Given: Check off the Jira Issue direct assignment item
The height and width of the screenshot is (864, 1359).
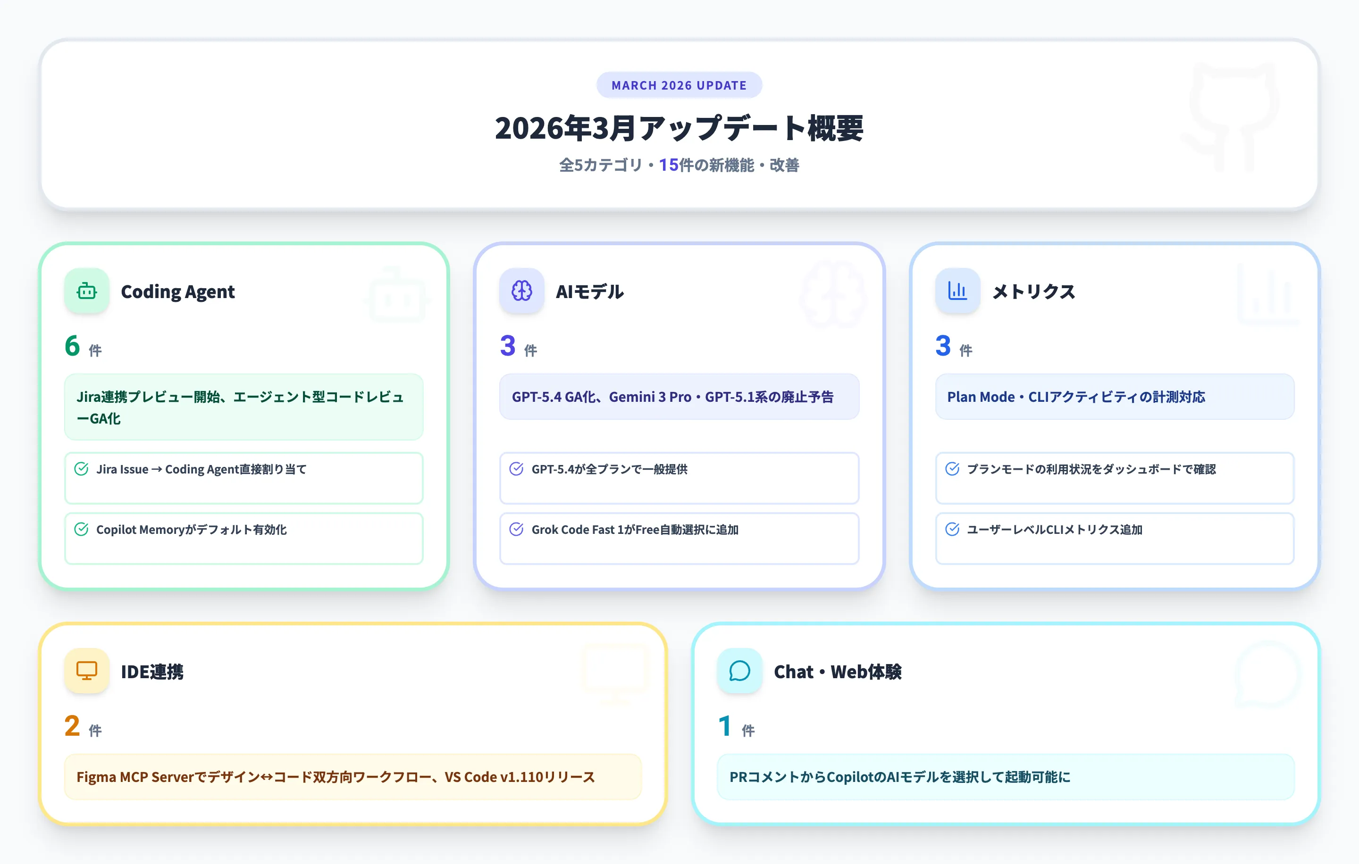Looking at the screenshot, I should [x=82, y=469].
